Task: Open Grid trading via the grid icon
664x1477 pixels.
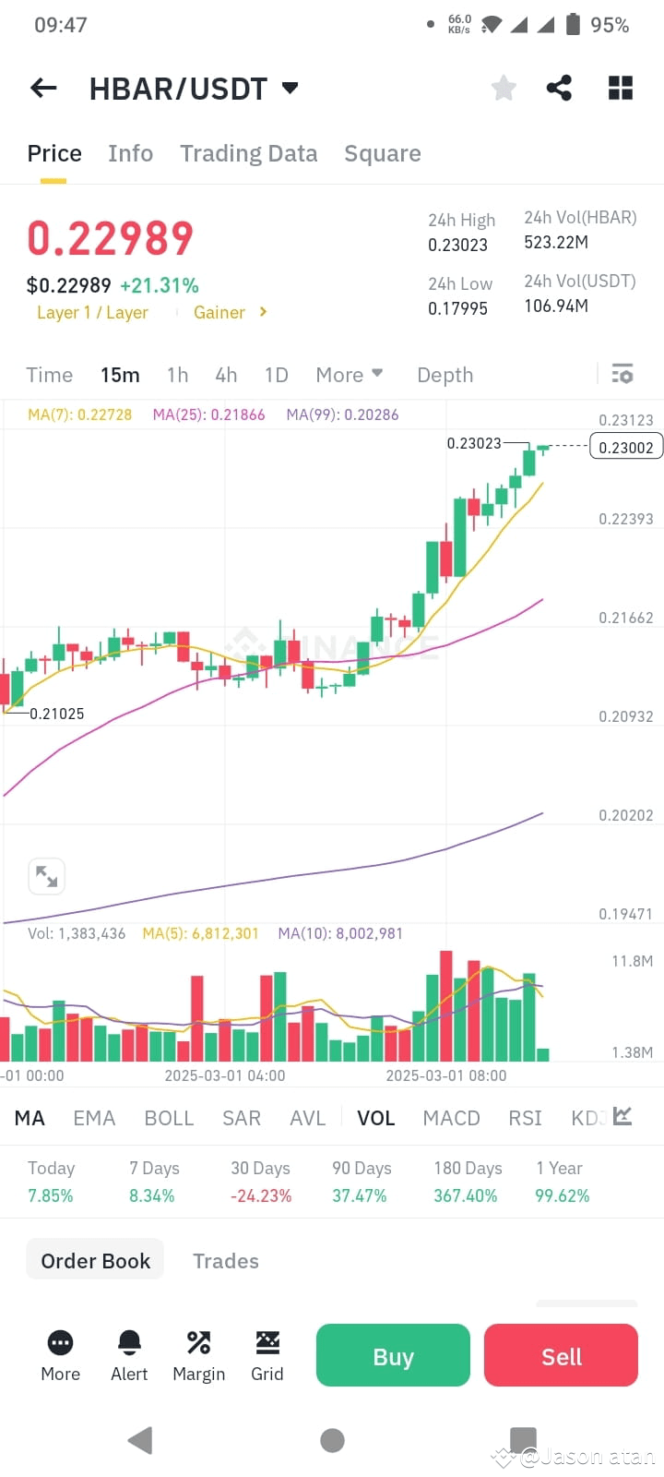Action: click(267, 1354)
